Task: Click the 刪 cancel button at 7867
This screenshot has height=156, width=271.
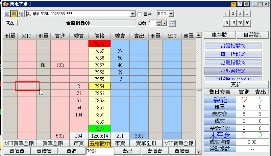Action: (x=43, y=65)
